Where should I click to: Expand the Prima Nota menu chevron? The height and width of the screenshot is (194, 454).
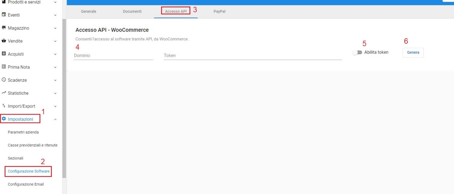55,67
